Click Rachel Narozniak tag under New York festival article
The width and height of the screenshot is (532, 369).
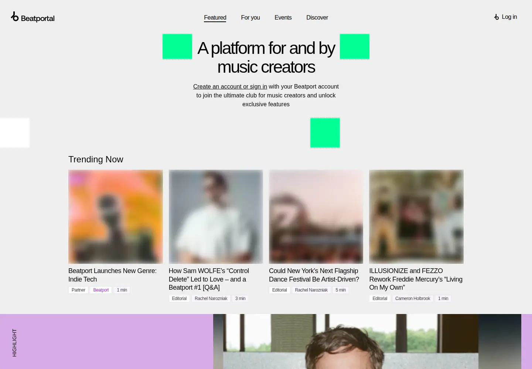[x=311, y=290]
